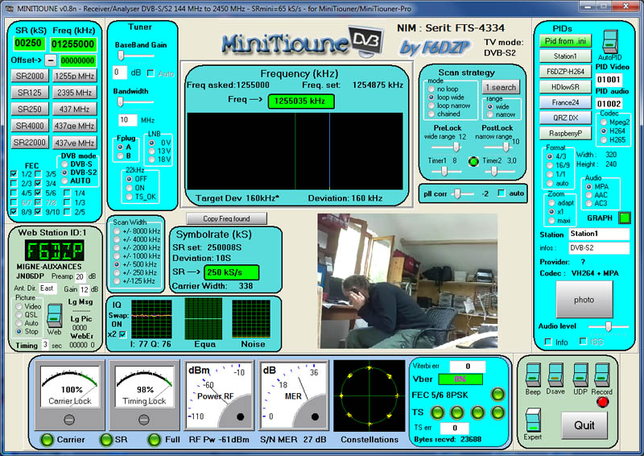Image resolution: width=644 pixels, height=456 pixels.
Task: Adjust the PreLock wide range slider
Action: pos(446,147)
